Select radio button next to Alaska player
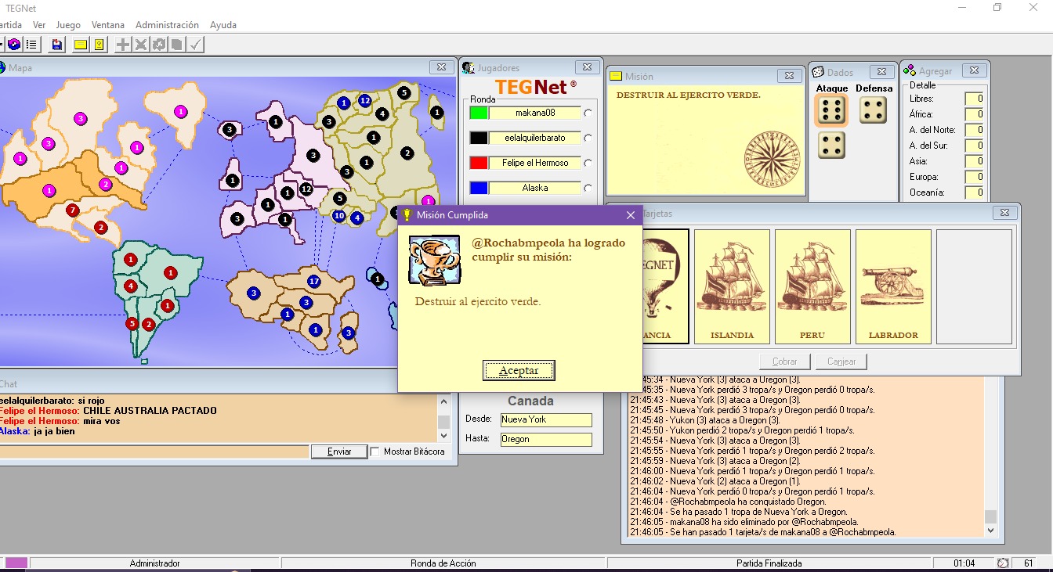 (588, 188)
